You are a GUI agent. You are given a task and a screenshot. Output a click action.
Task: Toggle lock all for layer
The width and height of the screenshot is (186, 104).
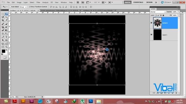[163, 15]
